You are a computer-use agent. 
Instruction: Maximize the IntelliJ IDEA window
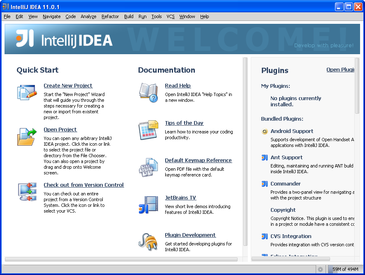click(x=349, y=7)
